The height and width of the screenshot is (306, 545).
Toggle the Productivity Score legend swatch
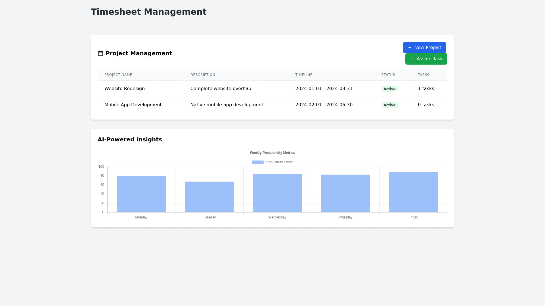point(258,162)
